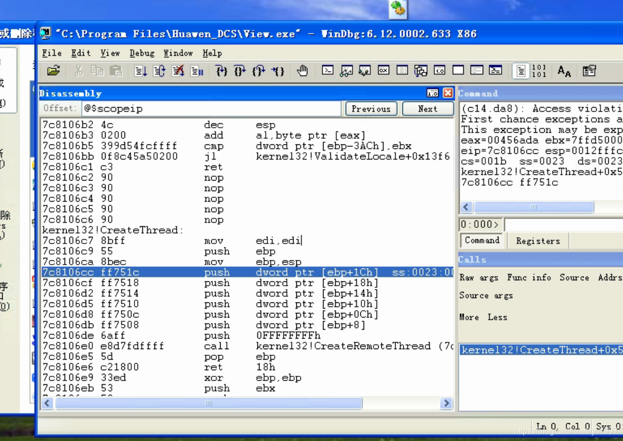
Task: Click the Paste clipboard toolbar icon
Action: 116,71
